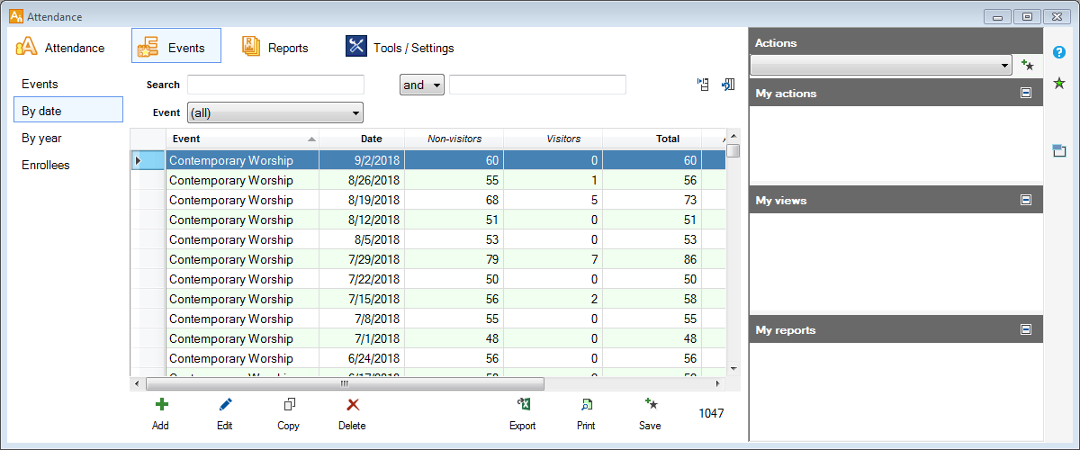
Task: Switch to the Reports tab
Action: (275, 48)
